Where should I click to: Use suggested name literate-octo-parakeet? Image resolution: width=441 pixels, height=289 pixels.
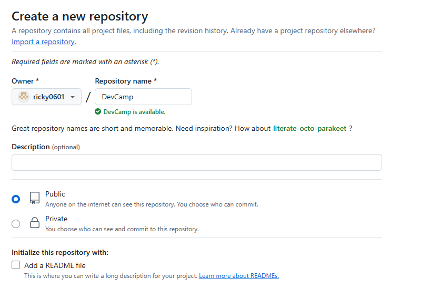(309, 128)
